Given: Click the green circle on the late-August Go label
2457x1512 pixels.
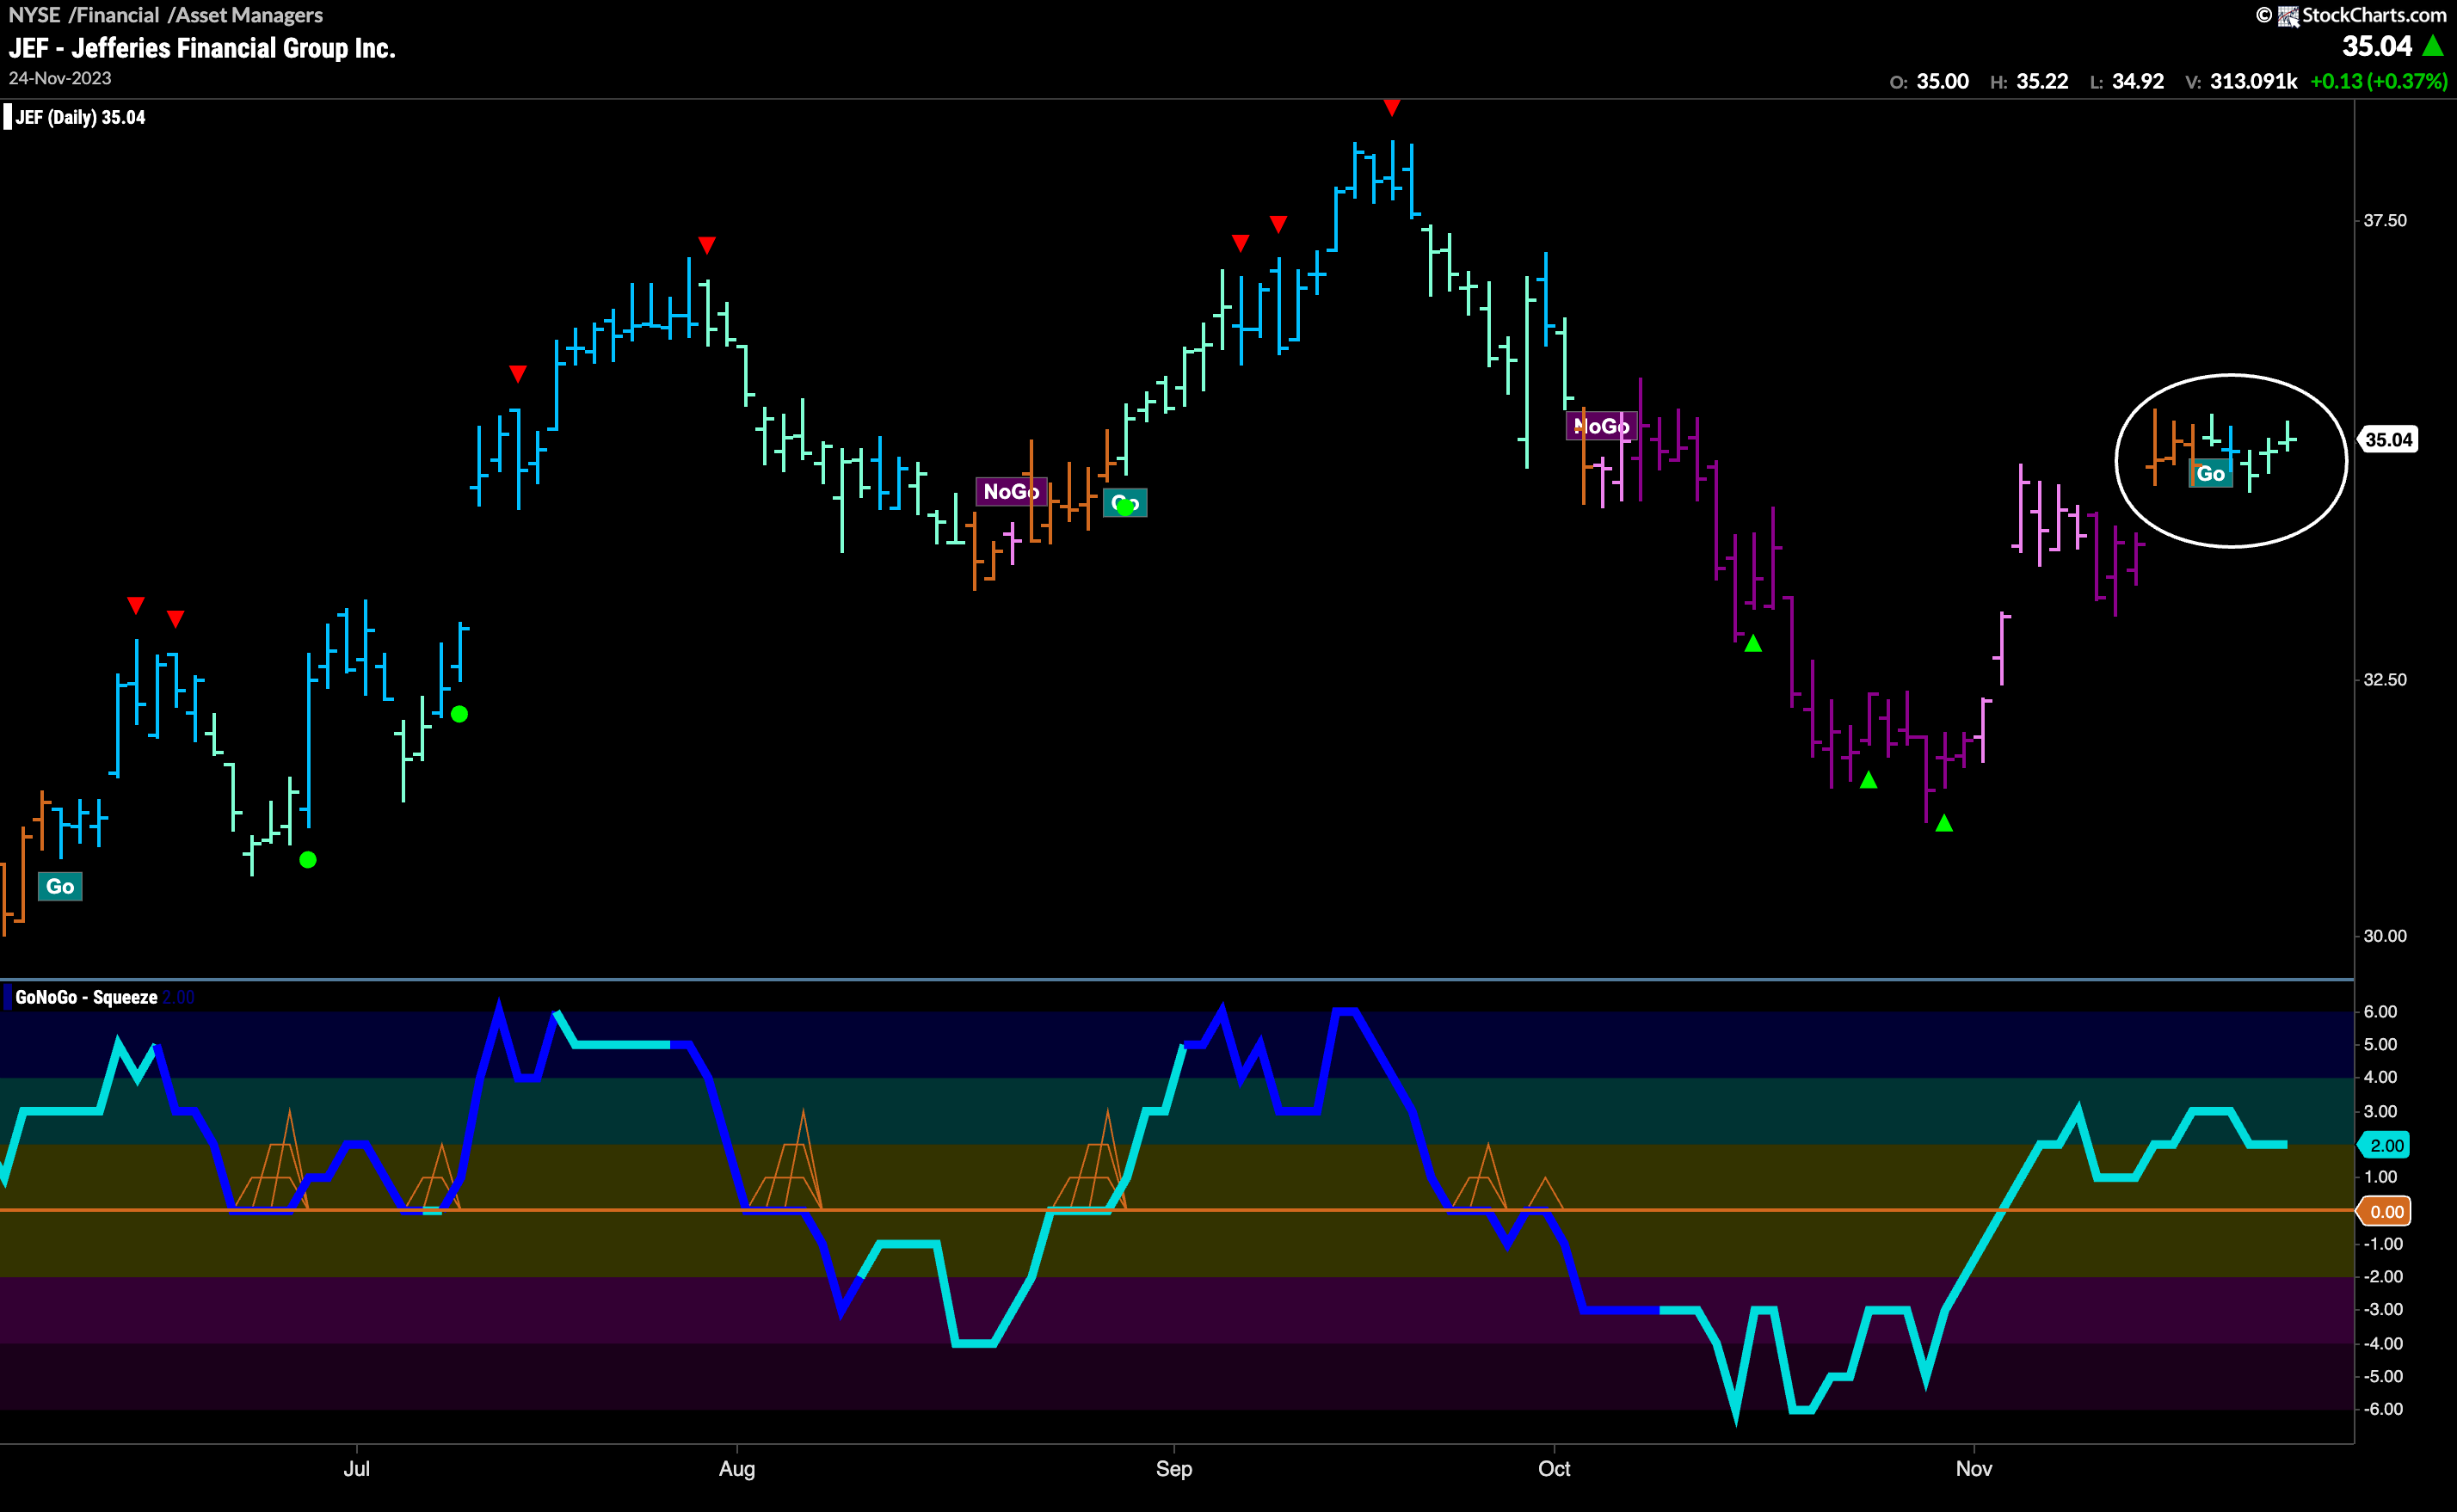Looking at the screenshot, I should (x=1125, y=507).
